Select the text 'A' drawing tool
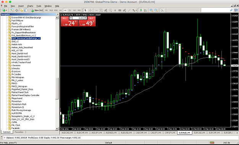 click(x=115, y=10)
